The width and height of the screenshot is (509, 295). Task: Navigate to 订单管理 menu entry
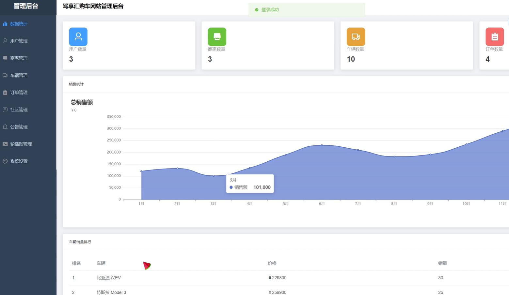click(x=28, y=92)
